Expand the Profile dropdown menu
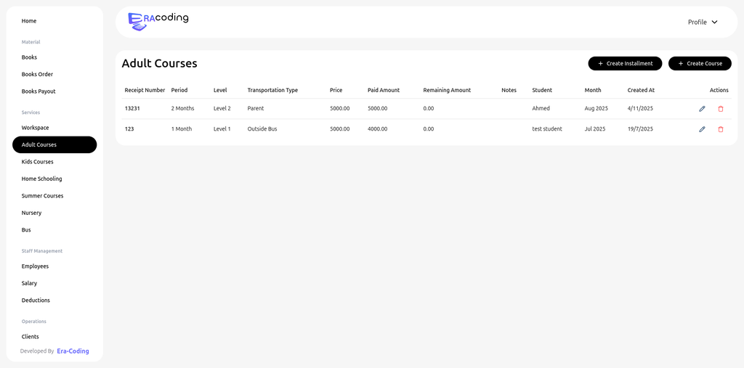The image size is (744, 368). 703,22
